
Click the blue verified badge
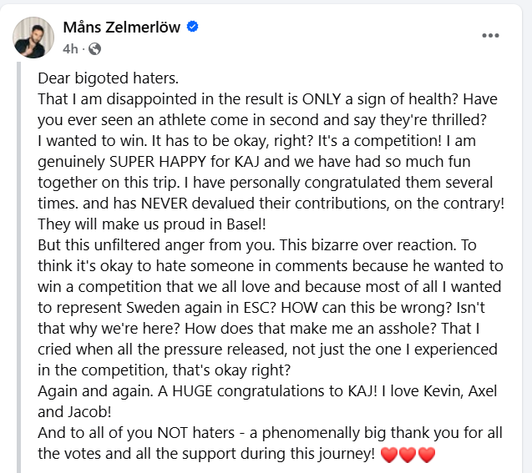tap(193, 28)
